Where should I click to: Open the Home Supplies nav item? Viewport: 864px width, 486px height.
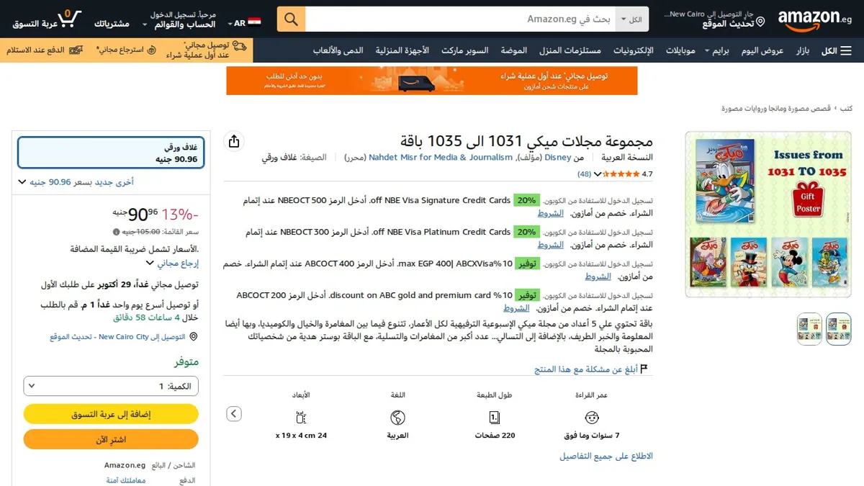tap(570, 50)
